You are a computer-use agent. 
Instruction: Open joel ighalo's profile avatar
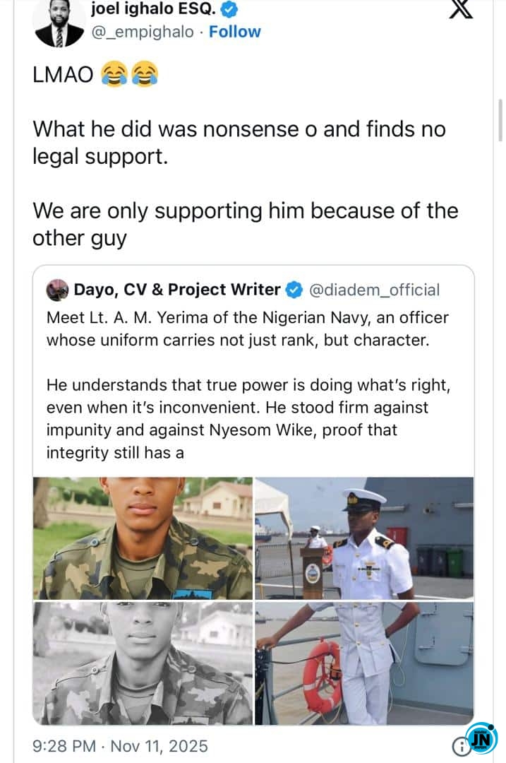click(59, 21)
